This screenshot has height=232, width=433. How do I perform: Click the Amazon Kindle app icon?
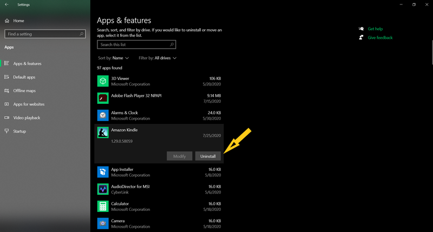[103, 132]
